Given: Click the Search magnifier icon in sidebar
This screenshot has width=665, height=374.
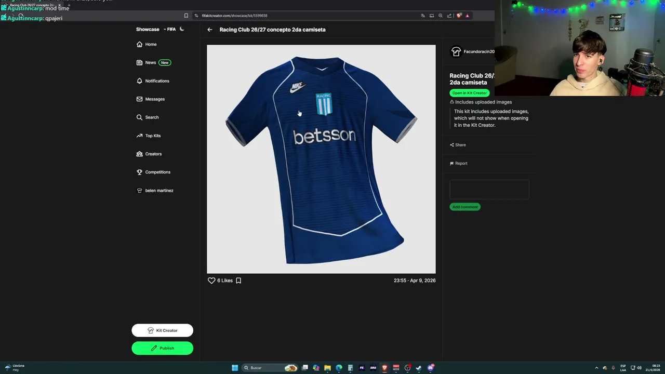Looking at the screenshot, I should [139, 117].
